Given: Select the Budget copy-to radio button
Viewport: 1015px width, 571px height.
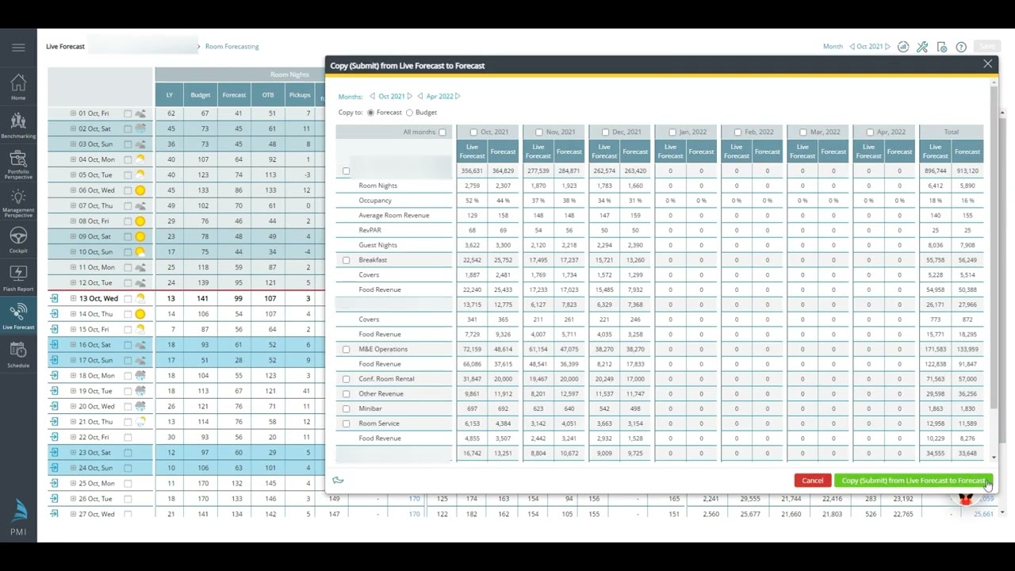Looking at the screenshot, I should 409,113.
